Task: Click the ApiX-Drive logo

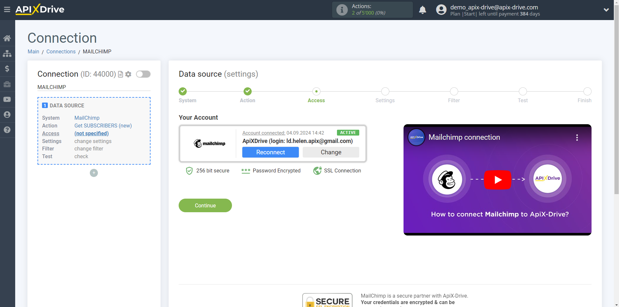Action: [x=40, y=9]
